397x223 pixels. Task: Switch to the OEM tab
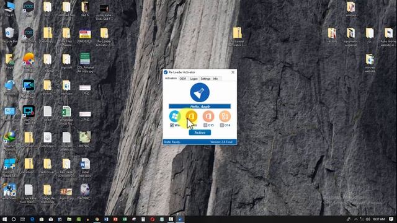pyautogui.click(x=183, y=79)
